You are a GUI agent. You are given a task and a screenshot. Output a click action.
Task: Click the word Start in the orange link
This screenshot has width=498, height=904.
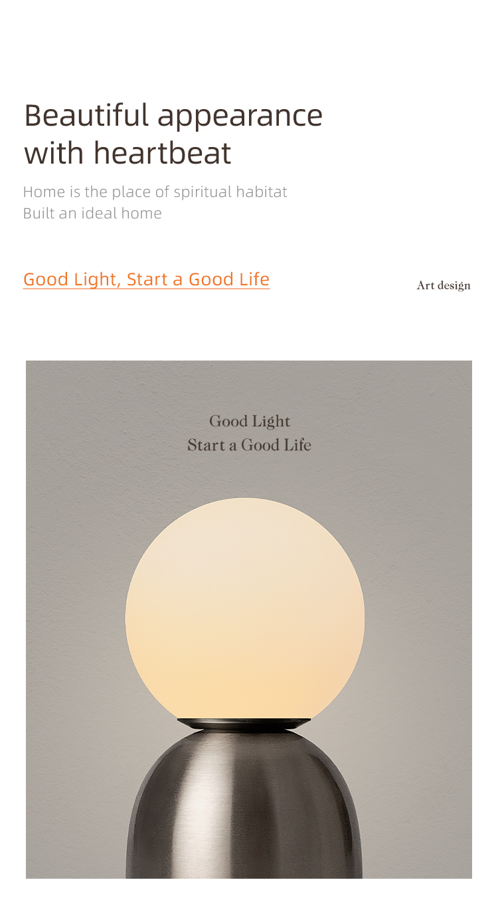pyautogui.click(x=147, y=279)
